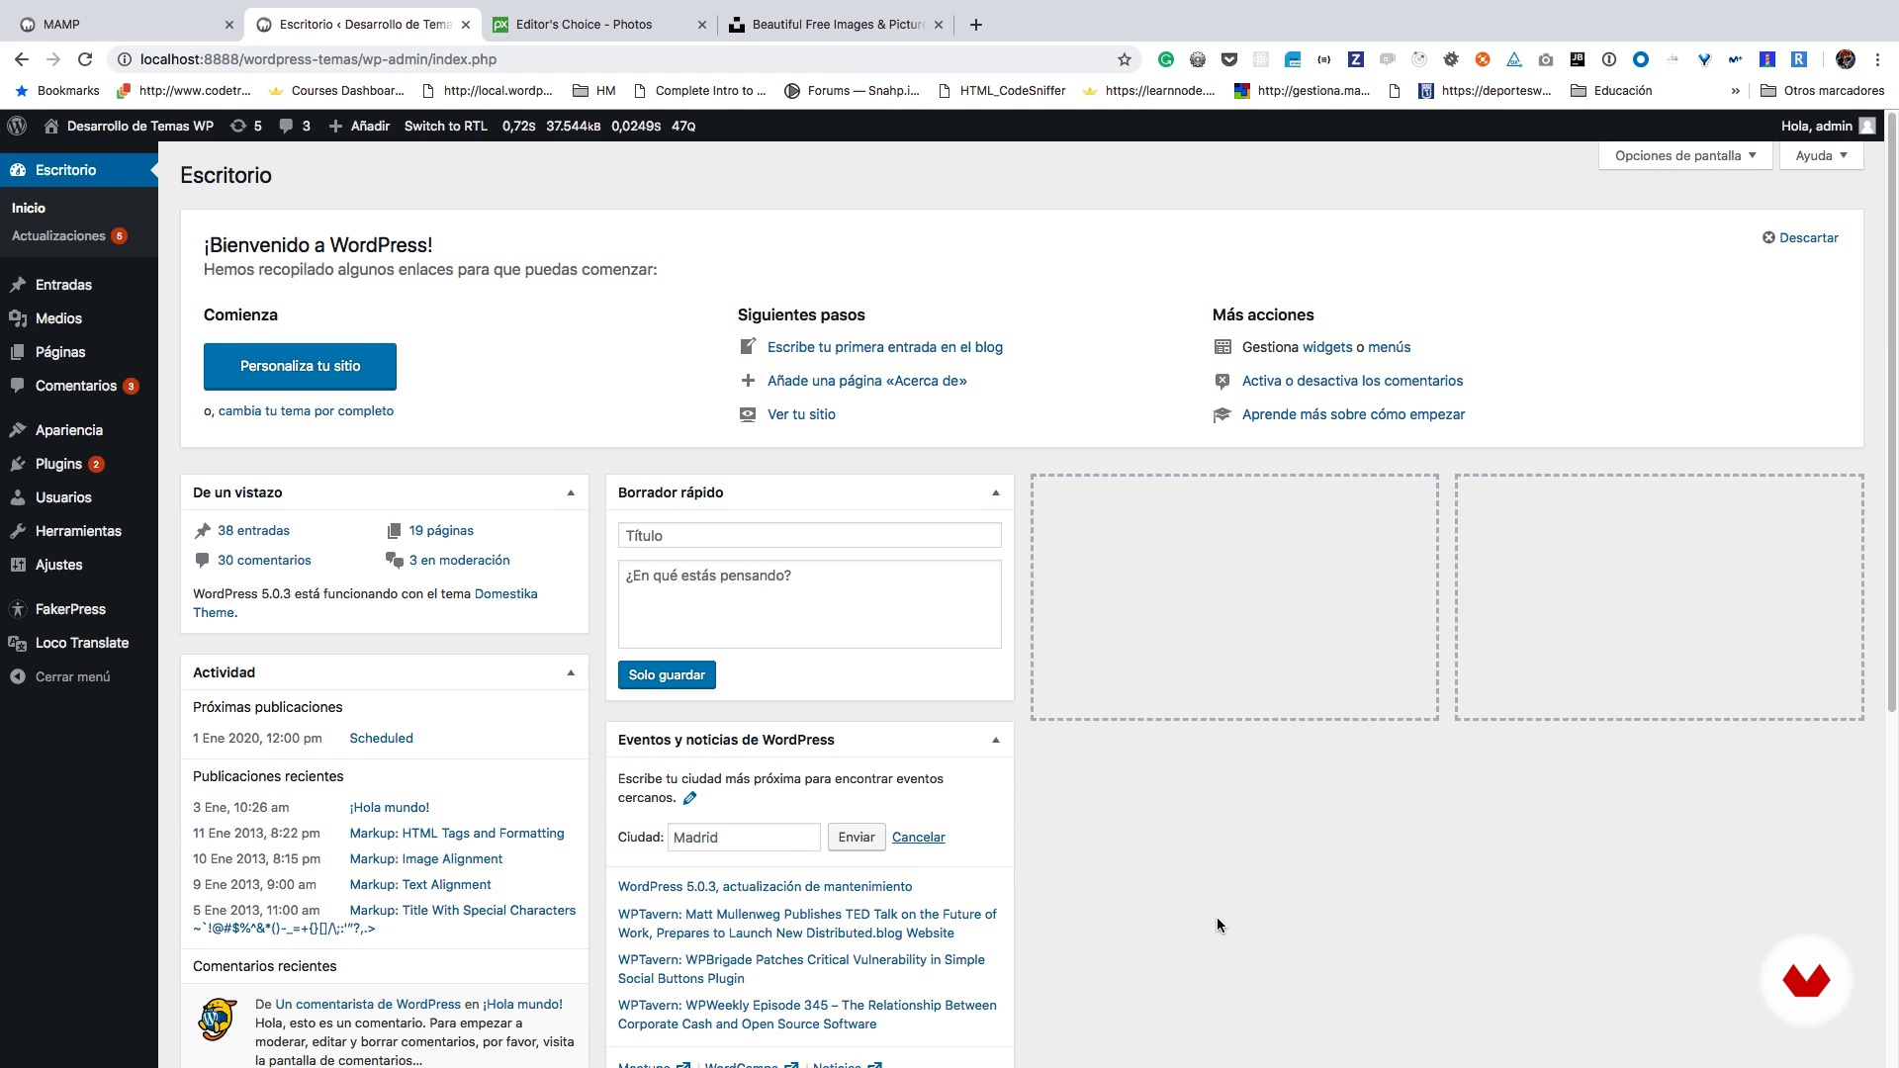The height and width of the screenshot is (1068, 1899).
Task: Open the Añadir new content menu
Action: tap(359, 126)
